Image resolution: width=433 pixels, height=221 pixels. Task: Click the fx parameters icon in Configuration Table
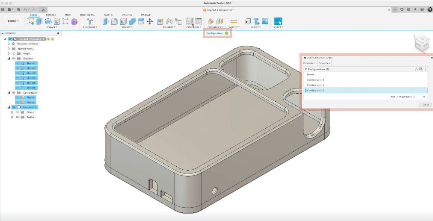(x=416, y=69)
